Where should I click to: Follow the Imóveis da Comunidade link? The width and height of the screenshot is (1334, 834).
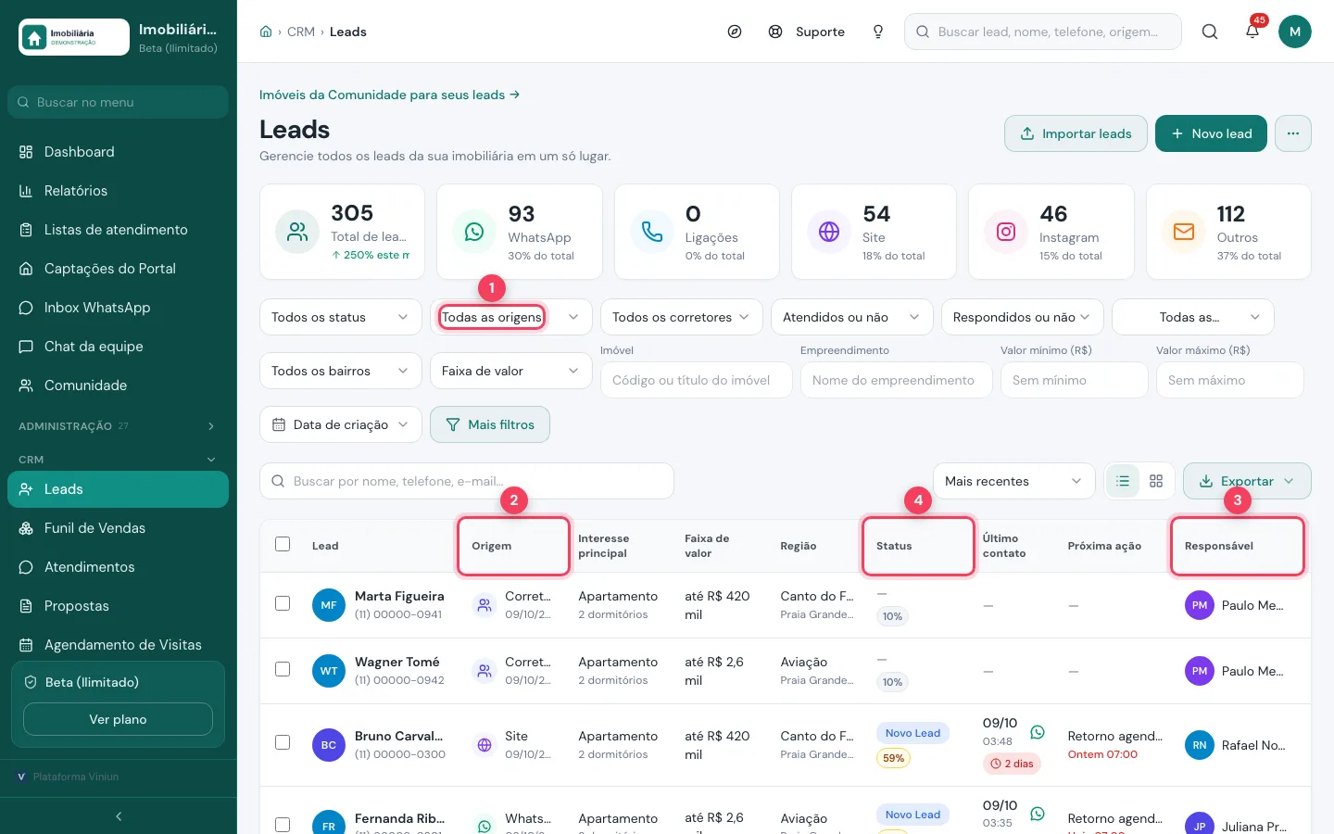pyautogui.click(x=389, y=95)
